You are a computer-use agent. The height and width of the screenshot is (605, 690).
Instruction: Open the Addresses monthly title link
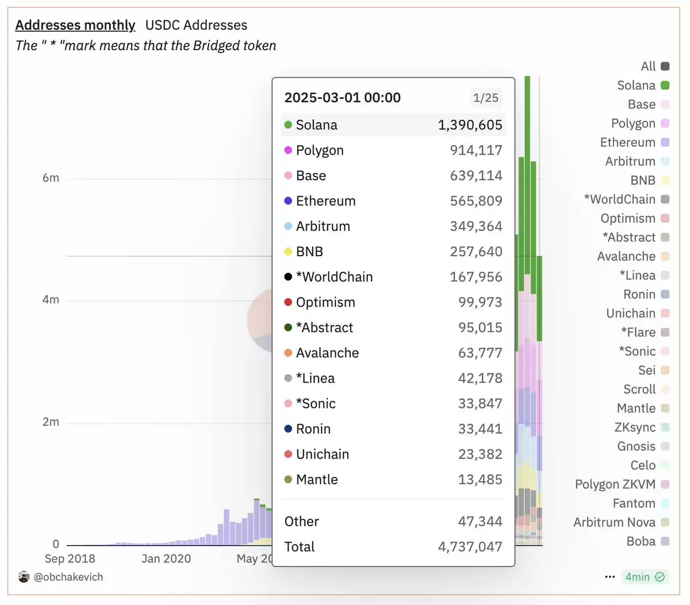pyautogui.click(x=75, y=25)
